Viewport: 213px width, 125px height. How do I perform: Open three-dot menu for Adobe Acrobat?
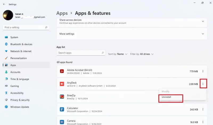tap(203, 71)
